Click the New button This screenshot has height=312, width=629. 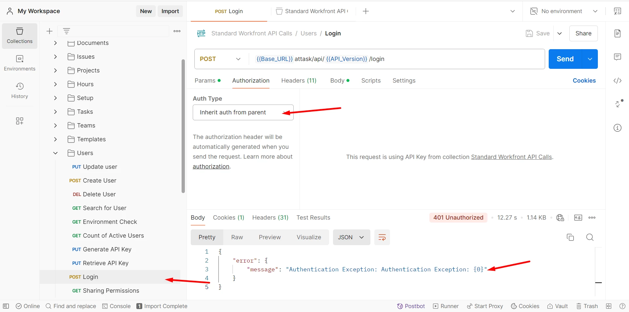[x=146, y=11]
